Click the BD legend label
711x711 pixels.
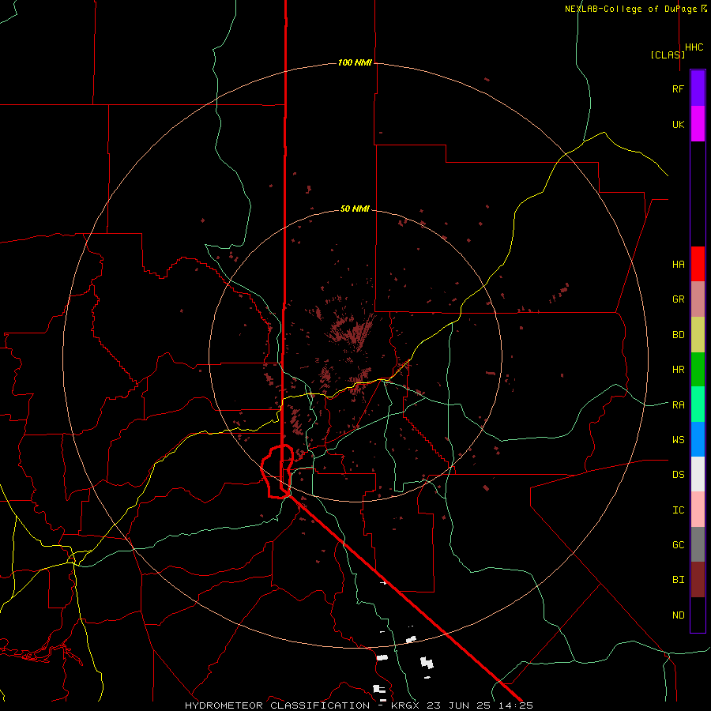pos(678,335)
